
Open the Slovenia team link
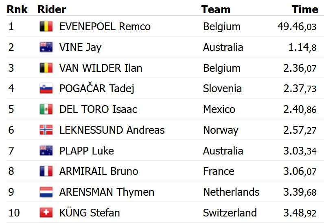222,88
